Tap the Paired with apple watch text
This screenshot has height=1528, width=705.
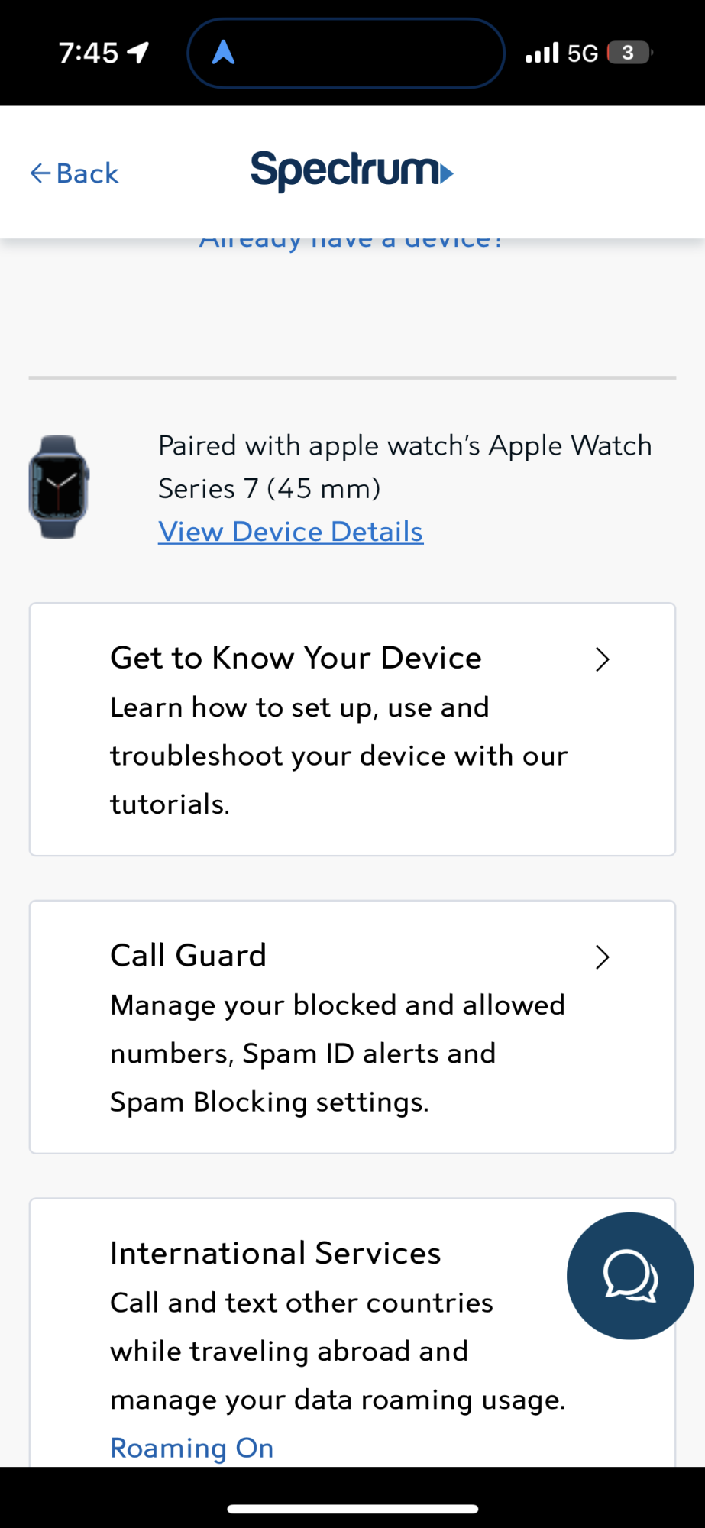(x=405, y=467)
